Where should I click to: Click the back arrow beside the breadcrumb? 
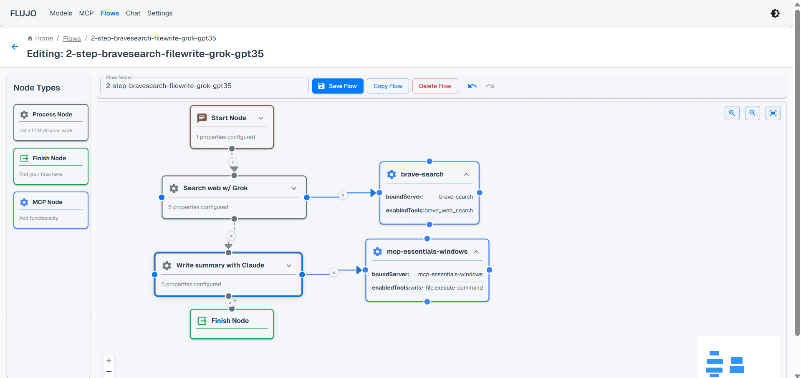[x=15, y=47]
